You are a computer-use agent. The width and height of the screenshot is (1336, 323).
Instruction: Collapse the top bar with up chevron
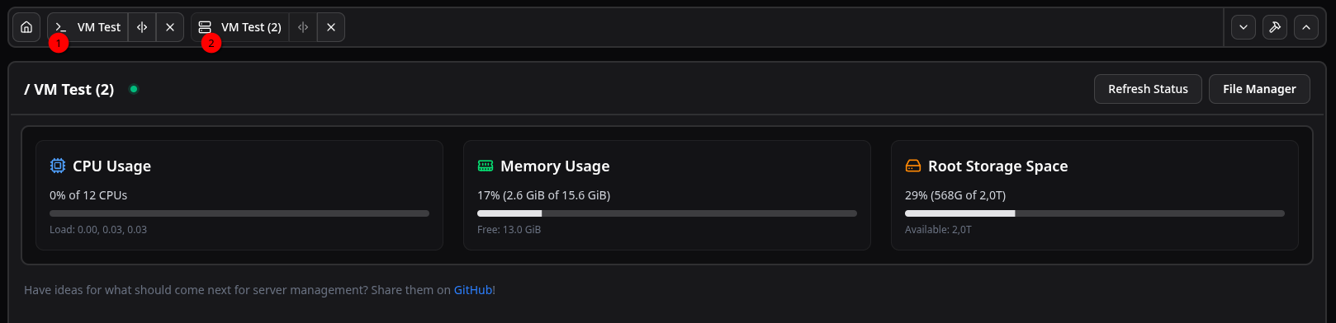(1306, 27)
